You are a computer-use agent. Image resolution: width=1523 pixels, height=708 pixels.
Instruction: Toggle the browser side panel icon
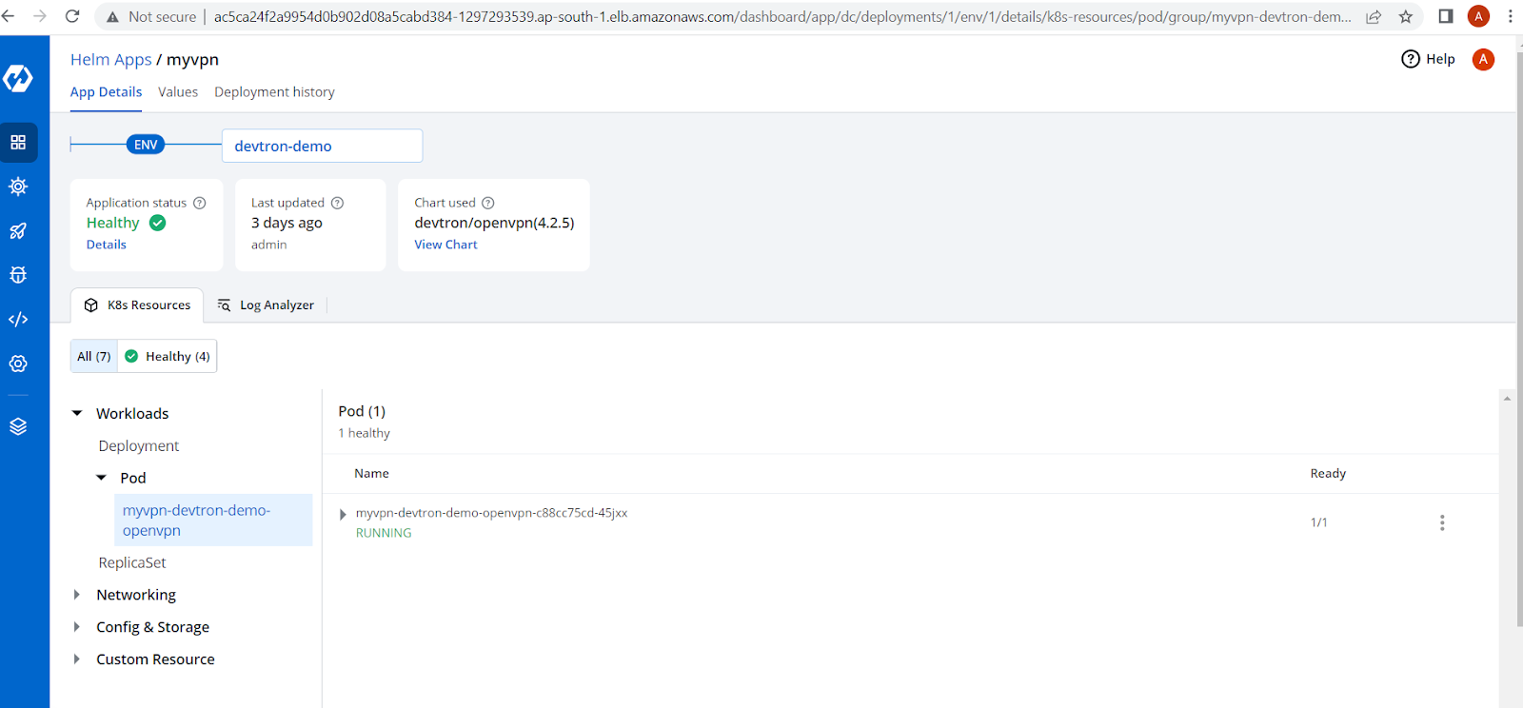click(1446, 16)
